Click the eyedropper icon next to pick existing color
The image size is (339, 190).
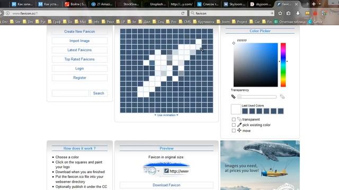[x=239, y=125]
